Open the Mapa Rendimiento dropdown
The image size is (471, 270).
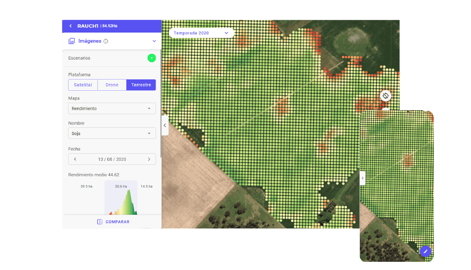112,108
